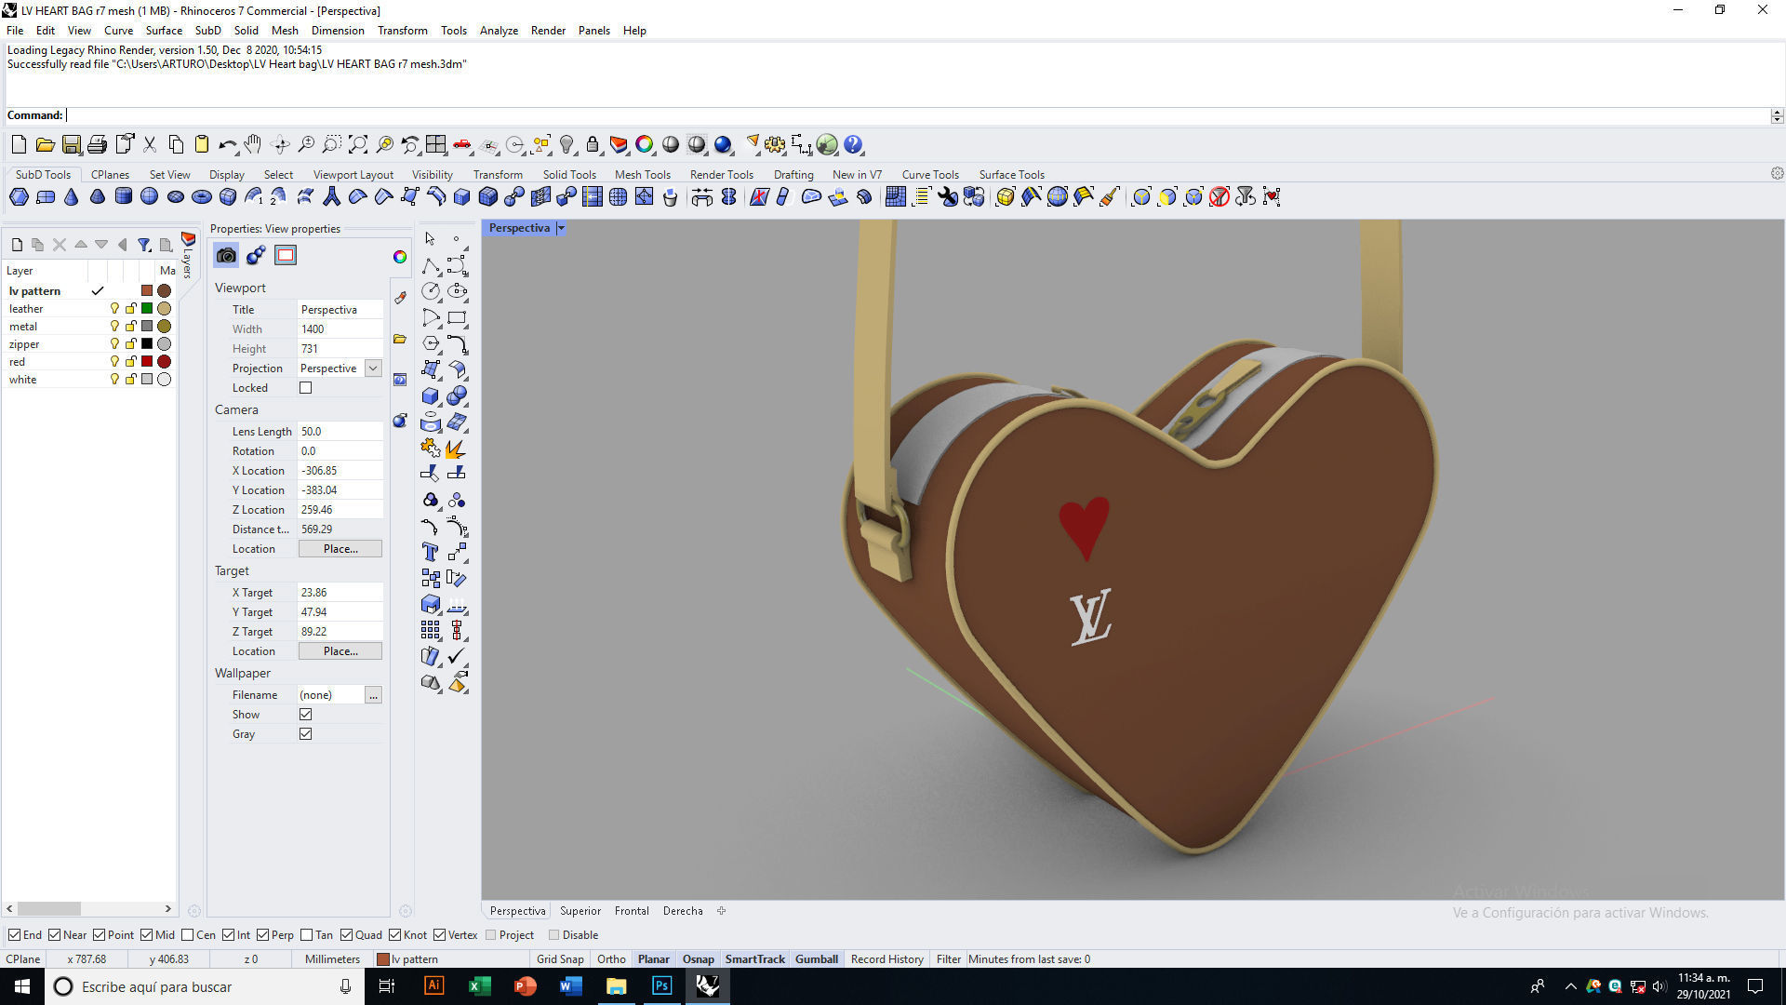
Task: Switch to the Curve Tools toolbar tab
Action: (x=930, y=175)
